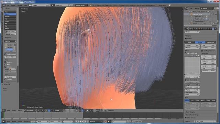Screen dimensions: 220x124
Task: Open the Particles properties tab icon
Action: tap(213, 29)
